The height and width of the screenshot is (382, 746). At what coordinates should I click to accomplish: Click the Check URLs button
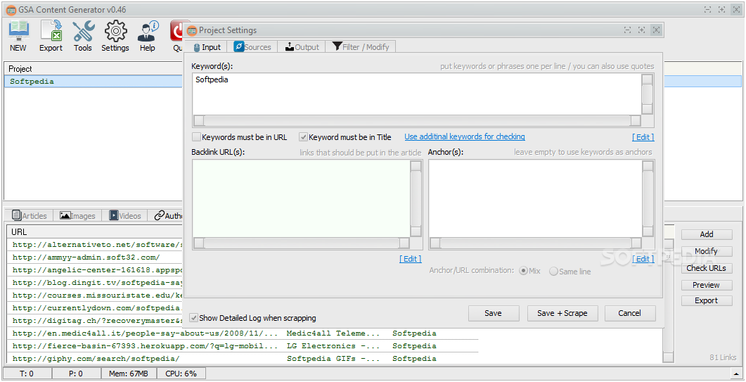coord(707,268)
